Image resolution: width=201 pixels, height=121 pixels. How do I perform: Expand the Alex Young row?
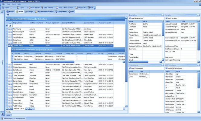coord(9,29)
